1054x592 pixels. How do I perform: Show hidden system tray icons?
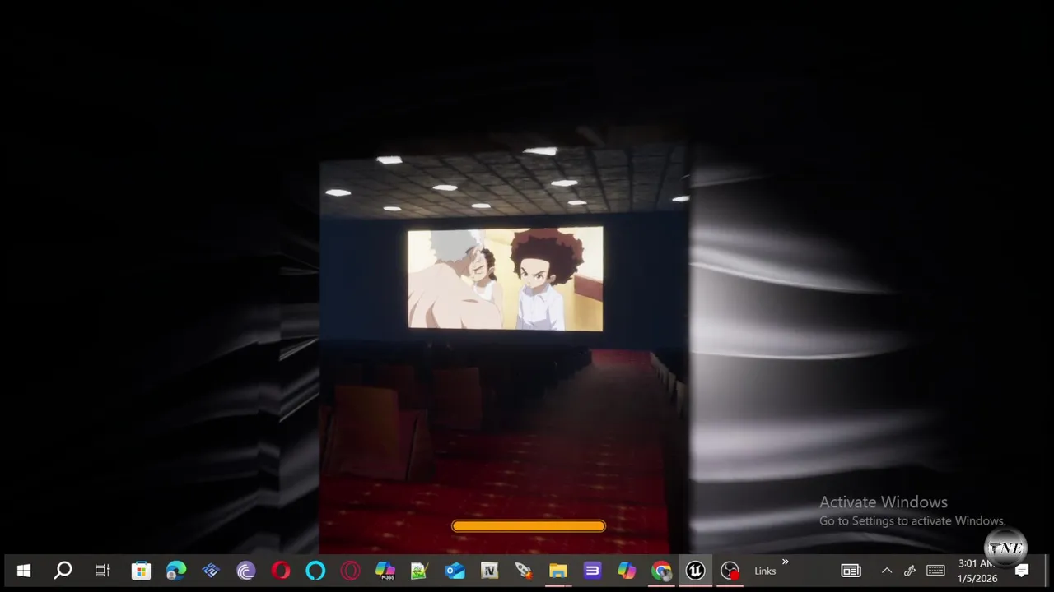(x=887, y=571)
